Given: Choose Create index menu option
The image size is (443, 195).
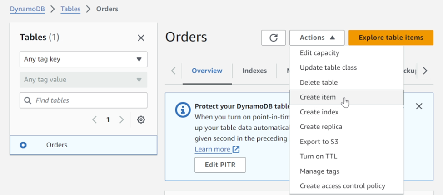Looking at the screenshot, I should (346, 112).
